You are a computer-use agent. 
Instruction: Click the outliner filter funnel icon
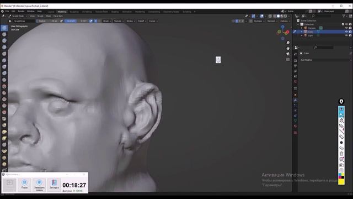click(x=344, y=16)
